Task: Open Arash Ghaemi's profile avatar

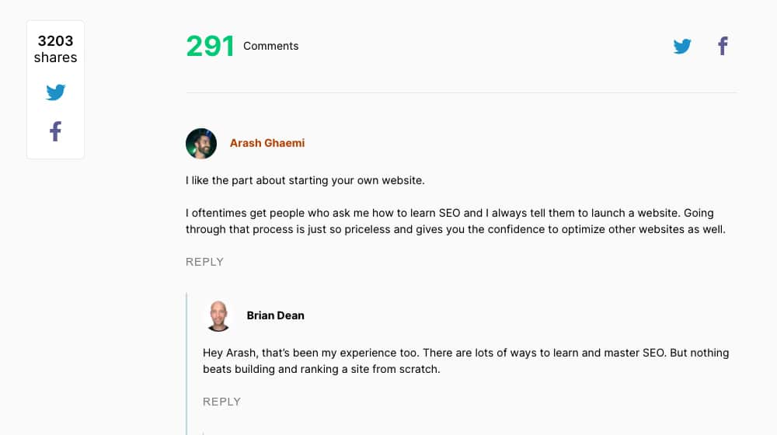Action: (x=201, y=144)
